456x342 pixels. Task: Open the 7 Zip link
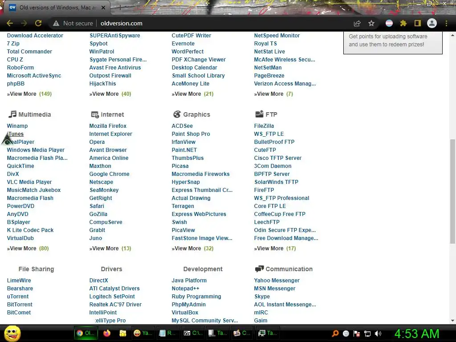point(13,44)
